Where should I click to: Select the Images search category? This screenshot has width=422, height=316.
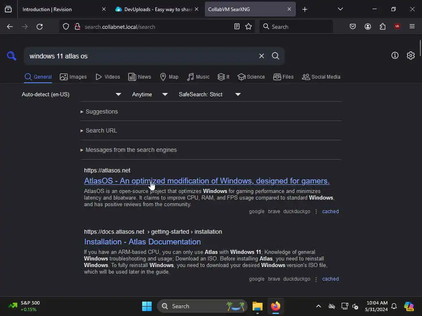click(x=73, y=77)
